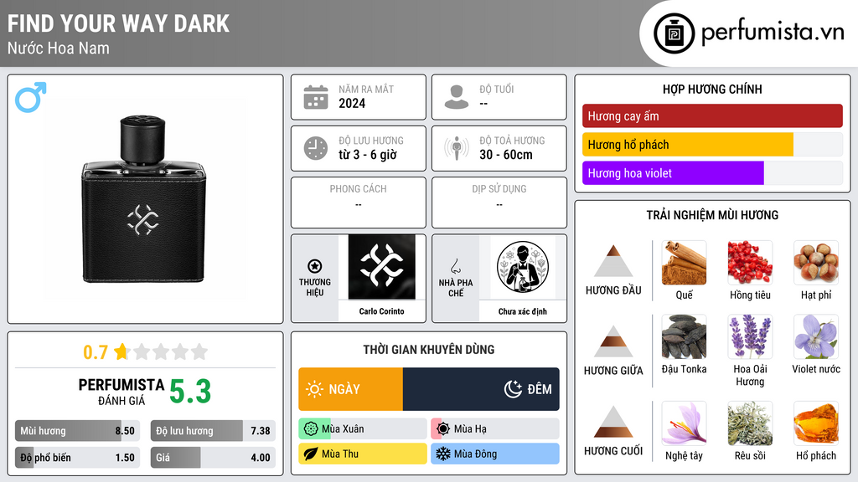Click the male gender symbol icon
858x482 pixels.
tap(31, 97)
